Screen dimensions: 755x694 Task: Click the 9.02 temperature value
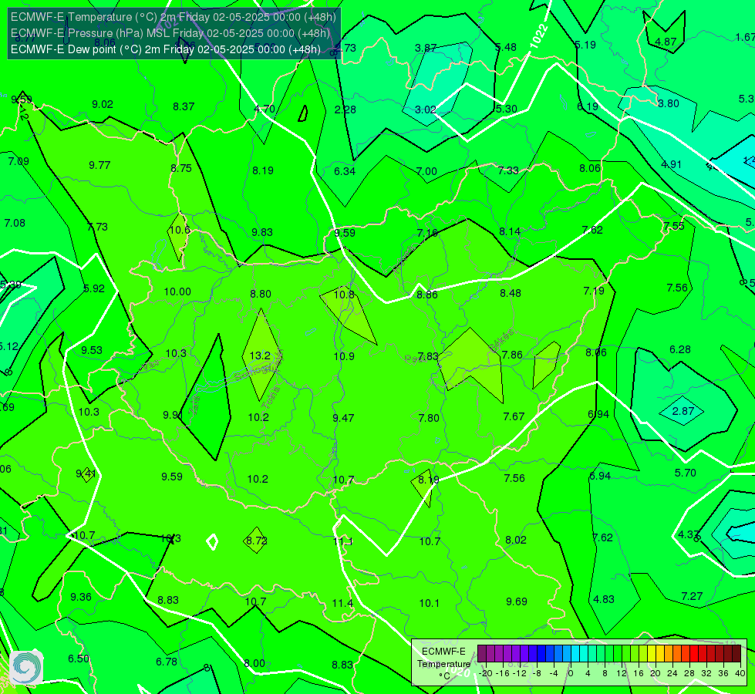[x=103, y=105]
